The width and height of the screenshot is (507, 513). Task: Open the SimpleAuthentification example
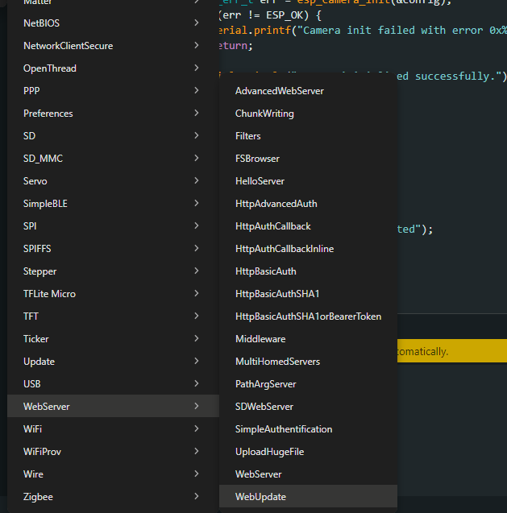point(308,429)
